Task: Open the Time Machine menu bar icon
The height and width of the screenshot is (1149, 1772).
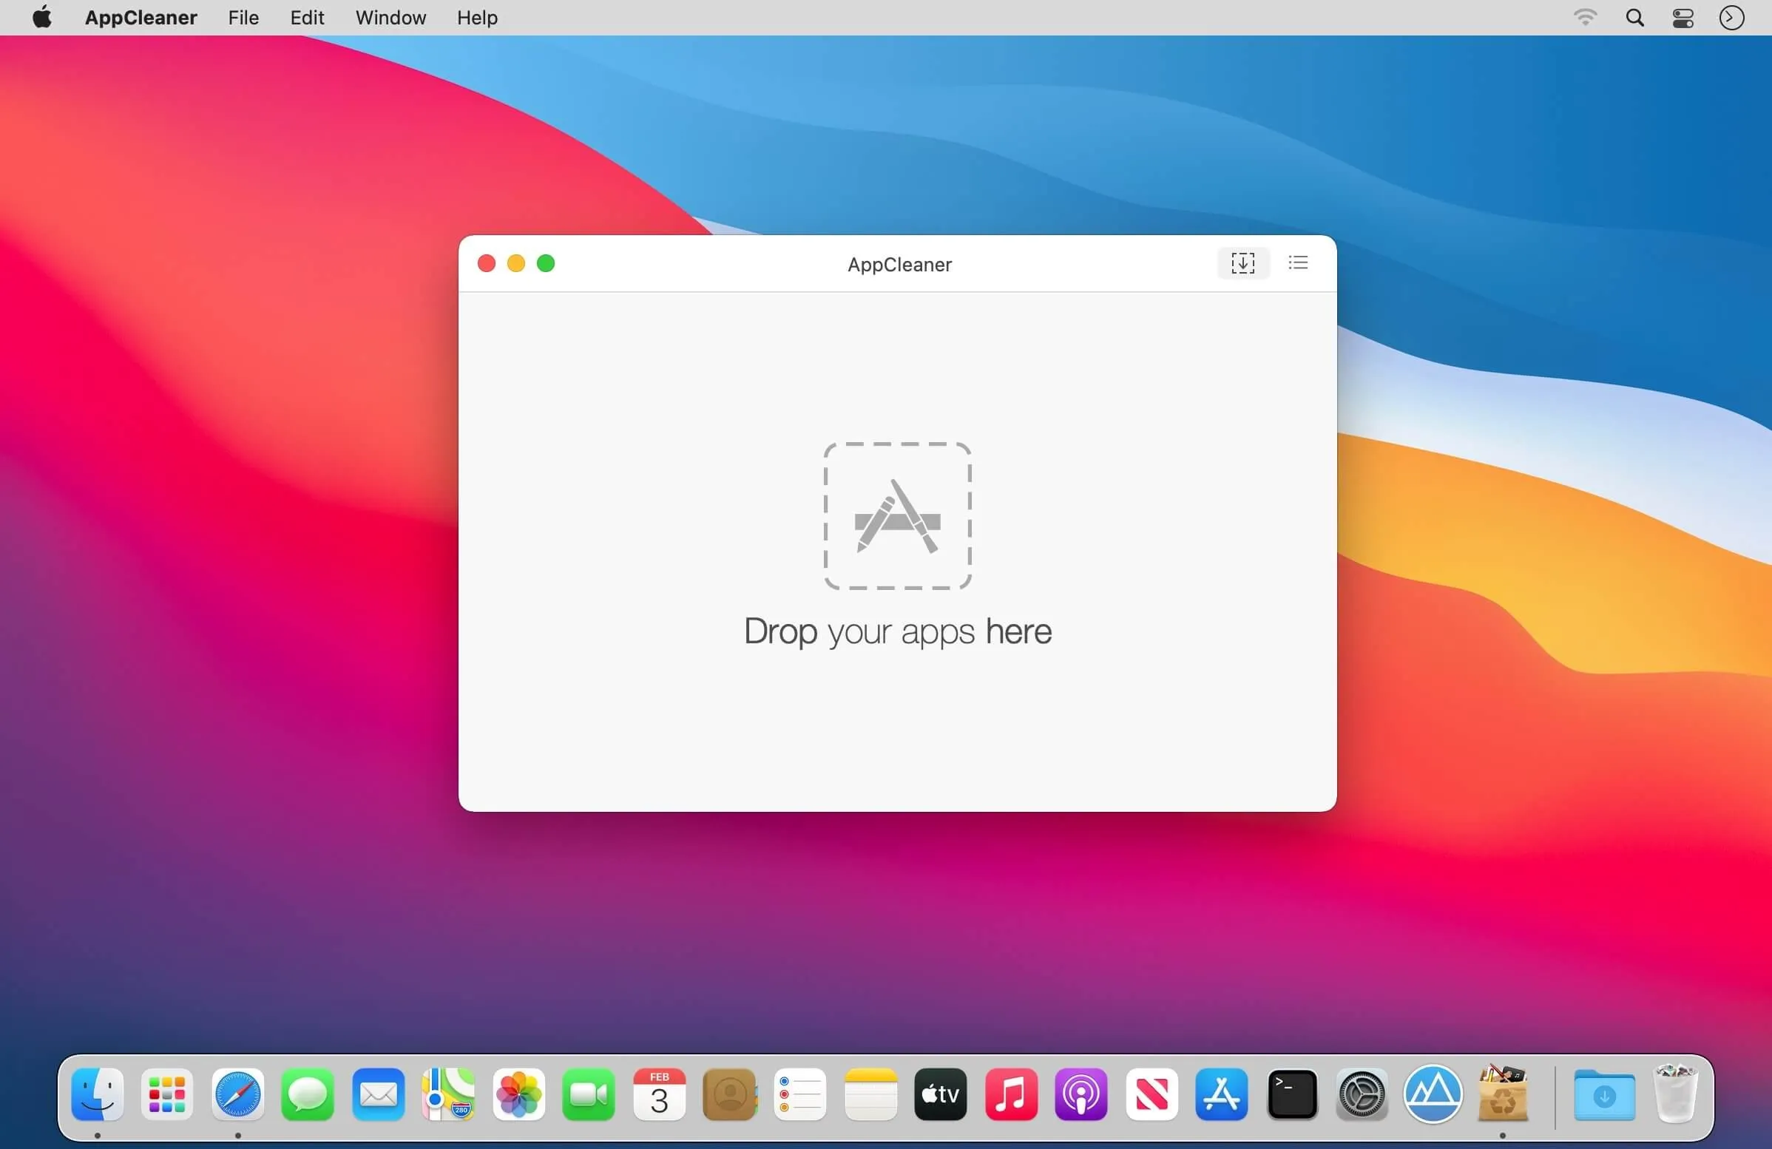Action: (x=1731, y=17)
